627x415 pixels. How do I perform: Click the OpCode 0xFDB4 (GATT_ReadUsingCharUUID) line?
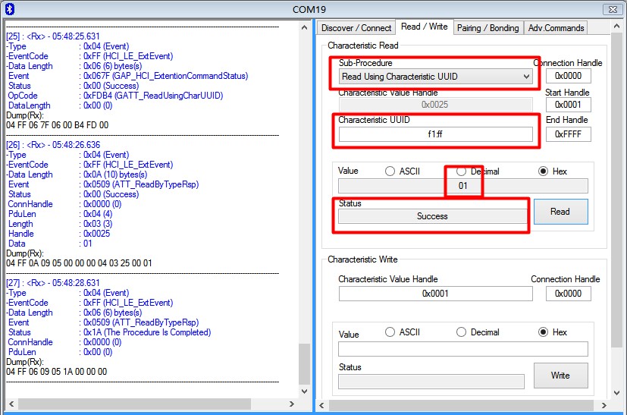point(115,96)
